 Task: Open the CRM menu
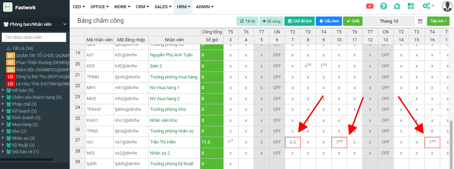coord(142,7)
